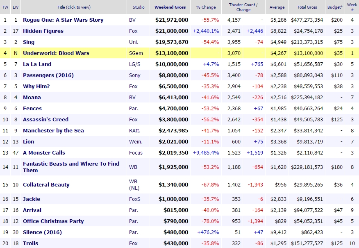Sort table by TW rank column
The height and width of the screenshot is (248, 359).
click(x=5, y=7)
